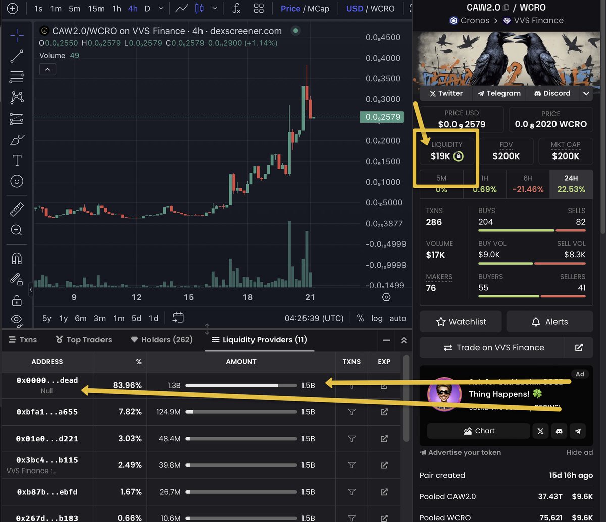Select the crosshair cursor tool

17,36
